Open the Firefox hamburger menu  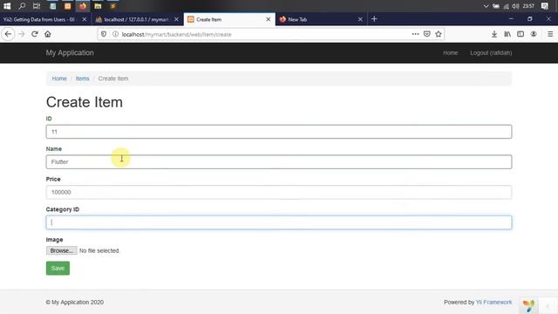pyautogui.click(x=550, y=34)
